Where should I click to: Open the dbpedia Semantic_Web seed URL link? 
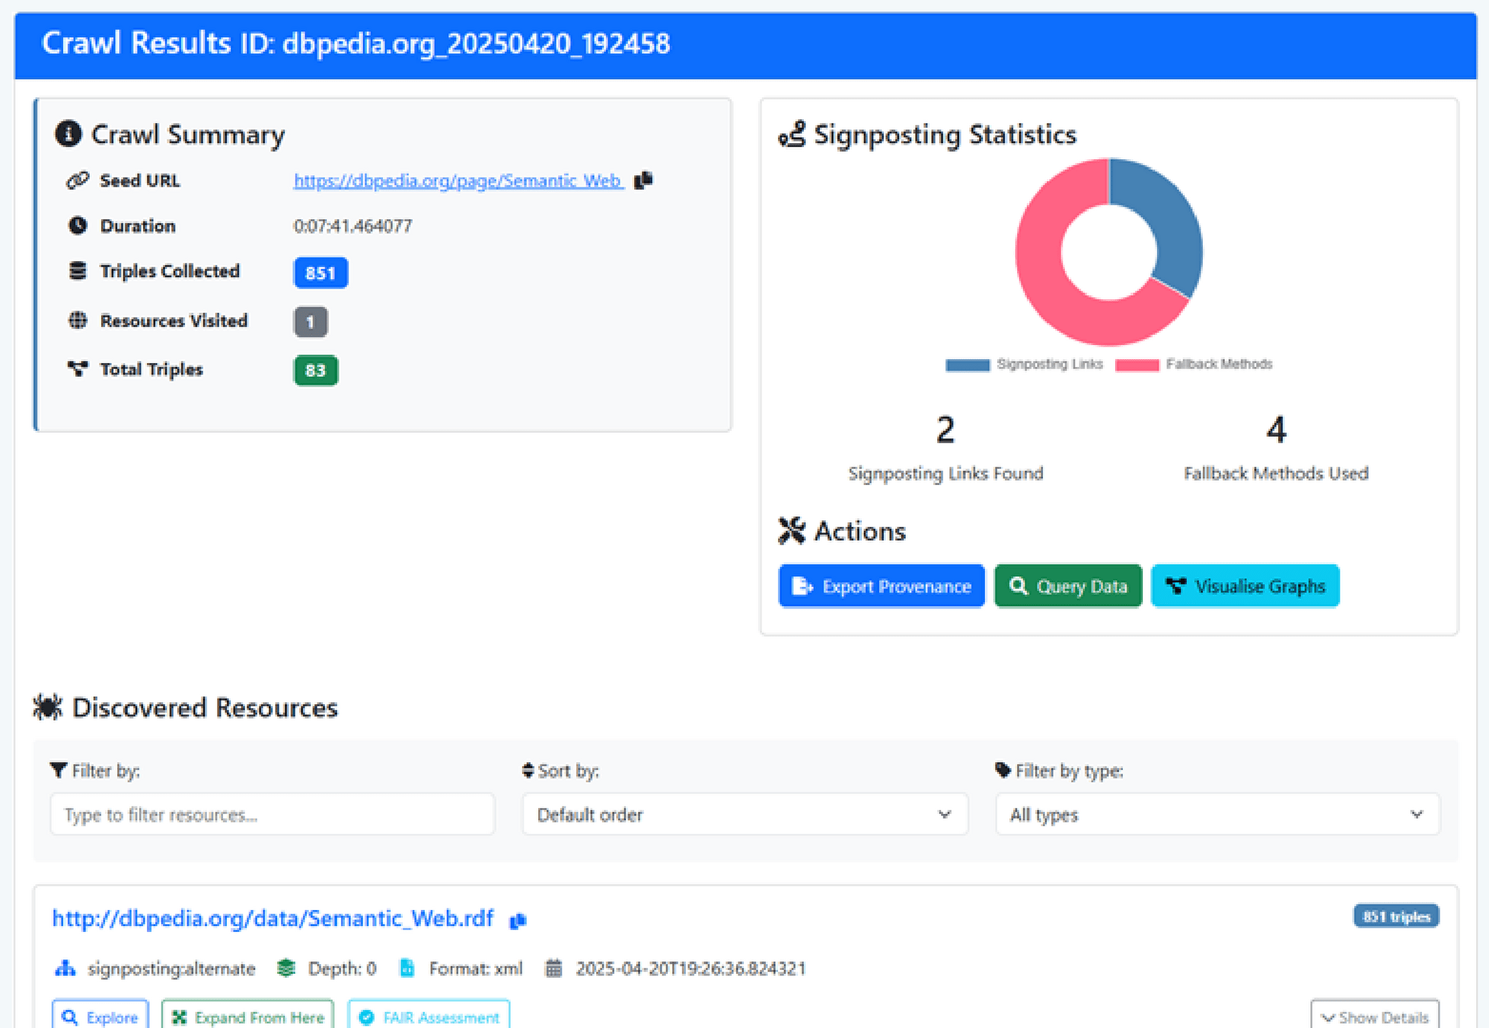tap(458, 180)
